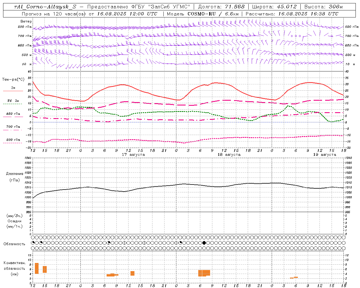Click the Td 2м legend label
Image resolution: width=360 pixels, height=288 pixels.
(x=13, y=101)
